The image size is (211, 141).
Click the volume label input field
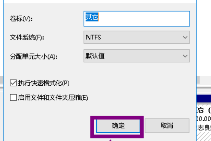(136, 18)
